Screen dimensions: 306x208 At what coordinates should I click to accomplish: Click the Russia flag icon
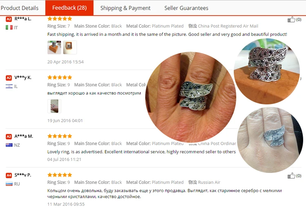(x=9, y=184)
